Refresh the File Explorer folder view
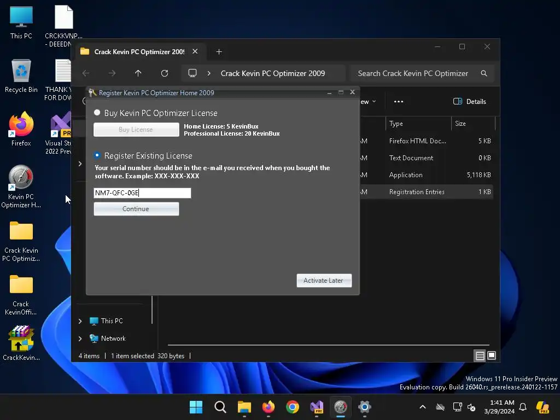 pyautogui.click(x=164, y=73)
